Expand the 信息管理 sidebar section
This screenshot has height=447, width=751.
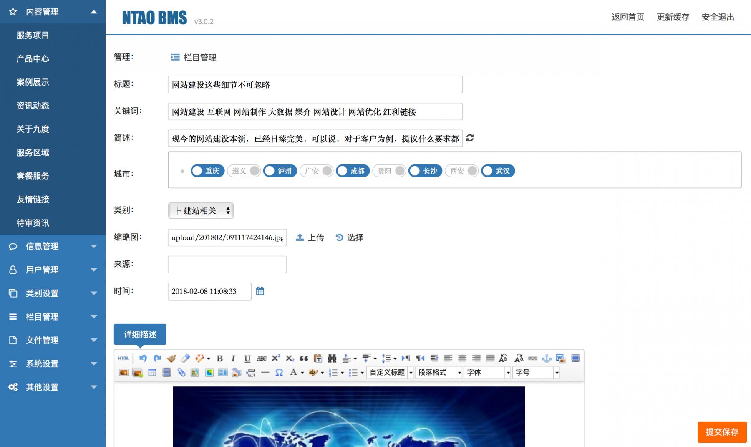tap(53, 246)
